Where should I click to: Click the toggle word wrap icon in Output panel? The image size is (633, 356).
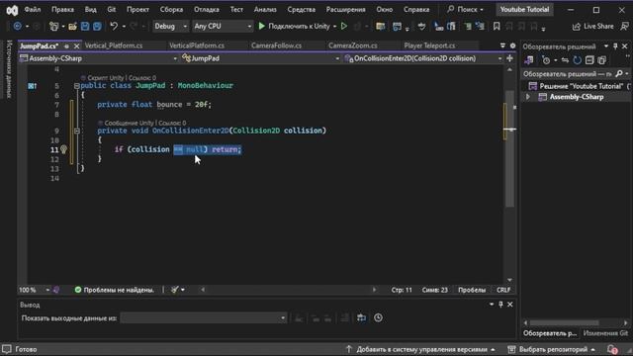[x=361, y=318]
